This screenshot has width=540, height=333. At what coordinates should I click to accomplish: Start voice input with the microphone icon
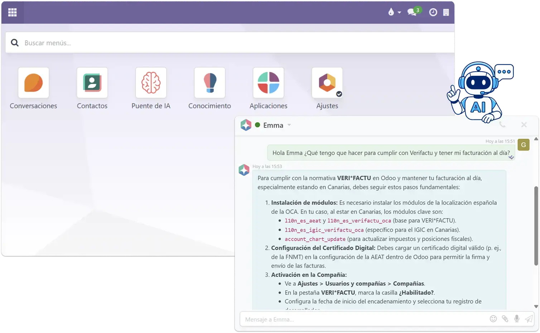tap(517, 319)
